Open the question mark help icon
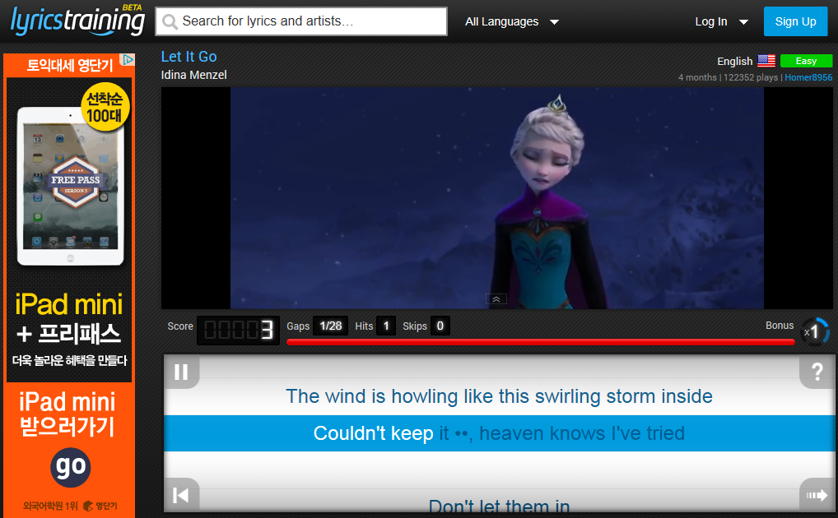Screen dimensions: 838x518 (817, 372)
